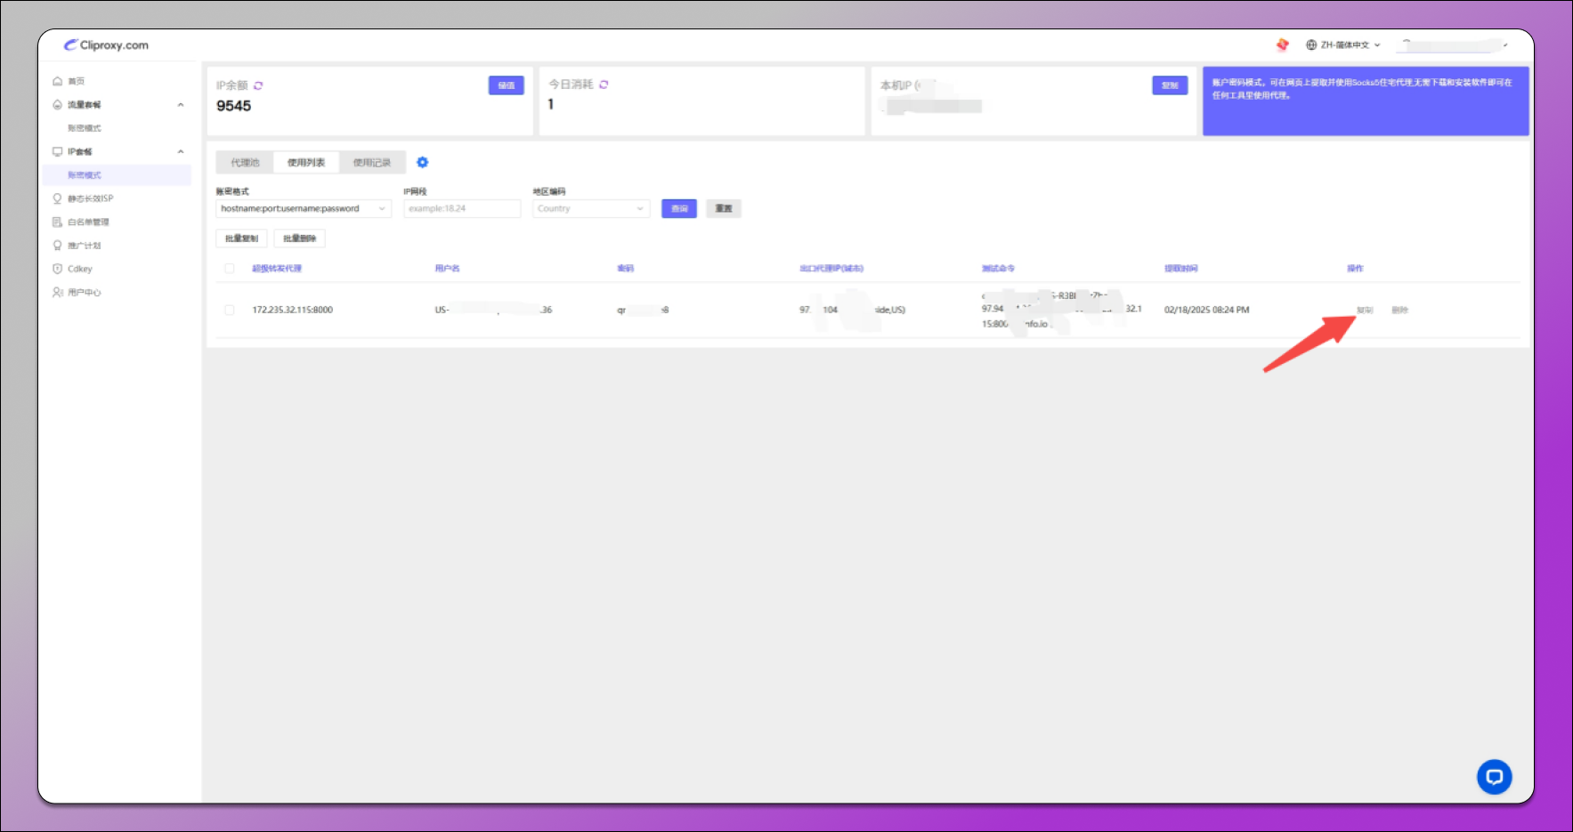Viewport: 1573px width, 832px height.
Task: Switch to the 使用列表 tab
Action: coord(306,163)
